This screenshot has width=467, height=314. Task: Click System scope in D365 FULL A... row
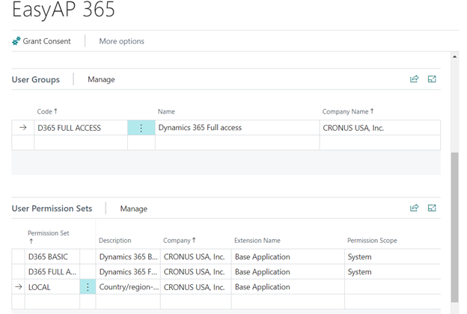click(392, 271)
